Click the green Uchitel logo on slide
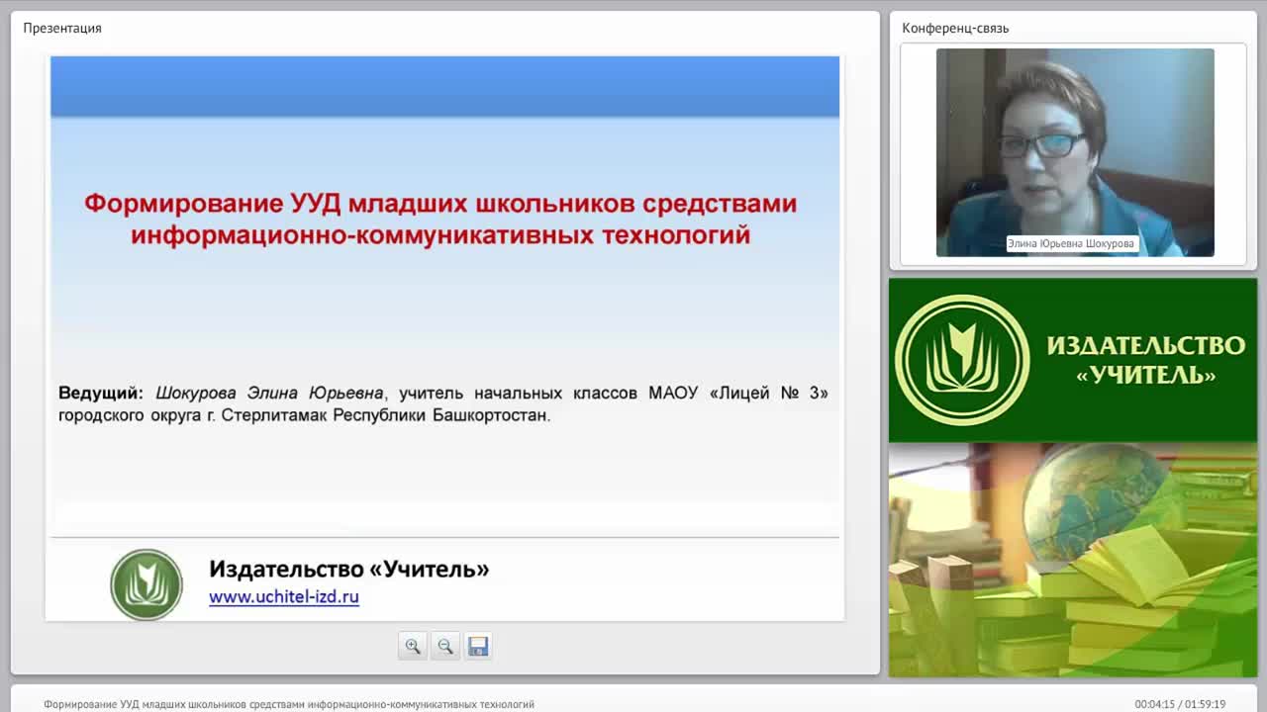 [x=146, y=584]
